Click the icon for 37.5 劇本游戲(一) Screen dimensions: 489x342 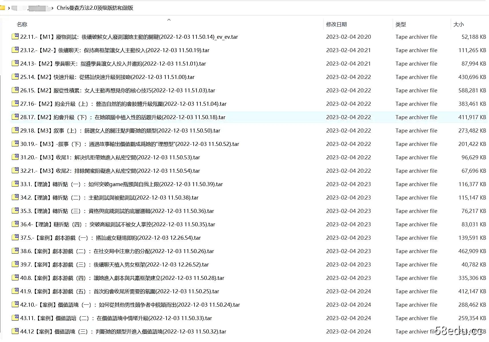[x=15, y=237]
